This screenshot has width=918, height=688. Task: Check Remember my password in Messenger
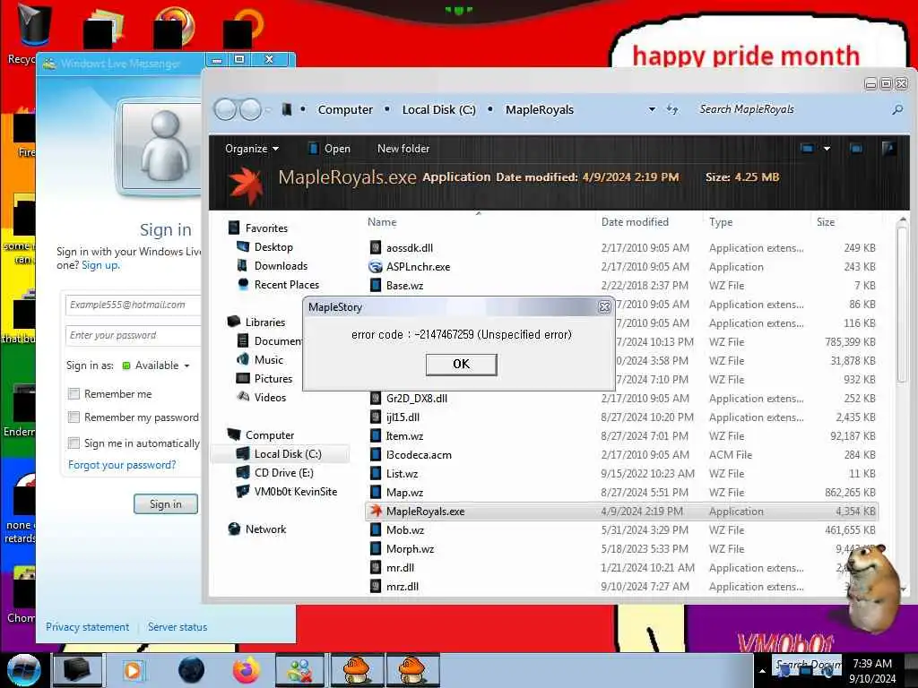(x=74, y=417)
